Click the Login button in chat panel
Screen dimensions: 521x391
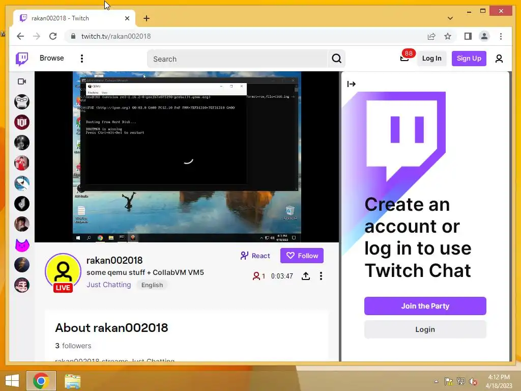[425, 329]
